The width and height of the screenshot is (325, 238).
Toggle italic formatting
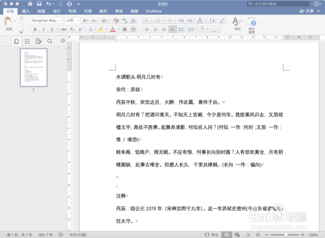tap(44, 29)
